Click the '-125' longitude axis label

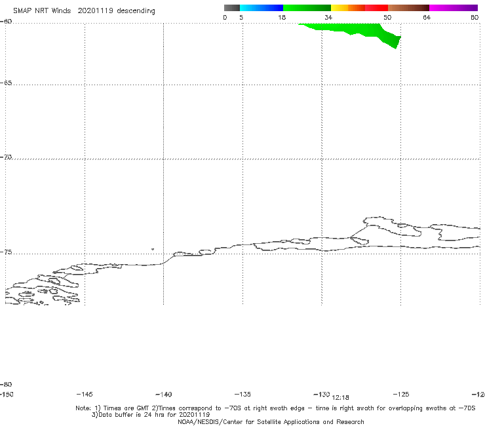tap(401, 394)
